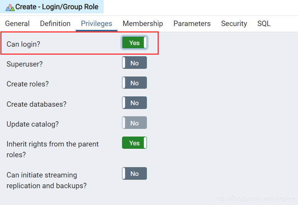Image resolution: width=298 pixels, height=205 pixels.
Task: Open the General tab
Action: point(17,24)
